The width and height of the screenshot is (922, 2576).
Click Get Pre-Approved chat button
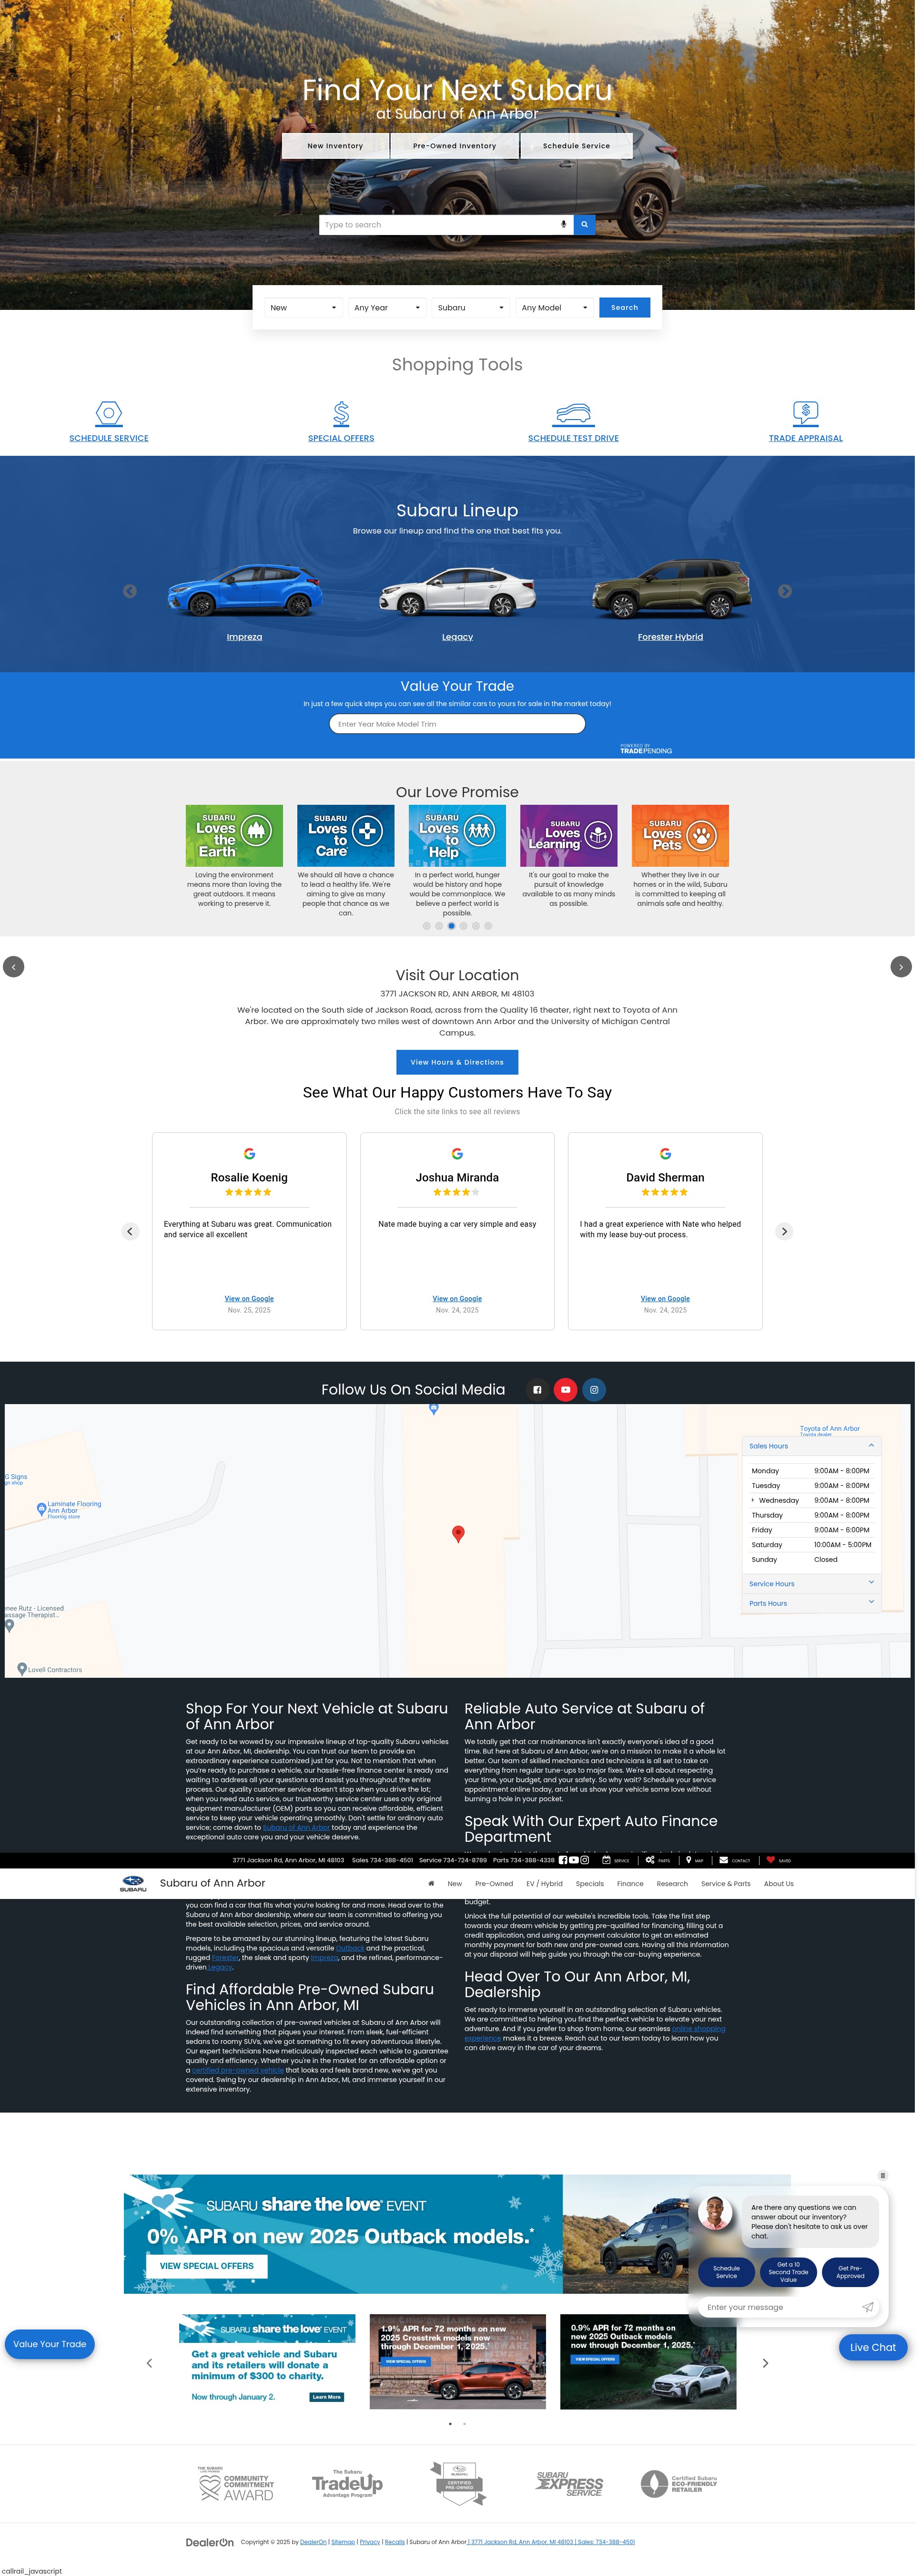click(x=850, y=2272)
